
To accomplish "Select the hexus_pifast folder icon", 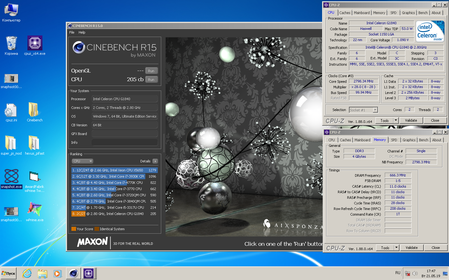I will coord(35,145).
